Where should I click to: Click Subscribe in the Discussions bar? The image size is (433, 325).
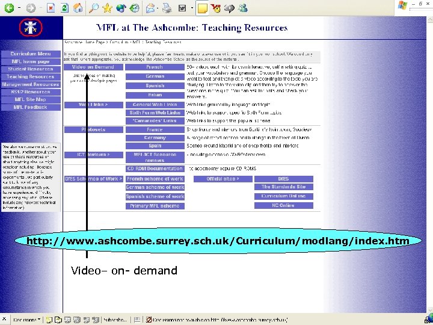(115, 320)
